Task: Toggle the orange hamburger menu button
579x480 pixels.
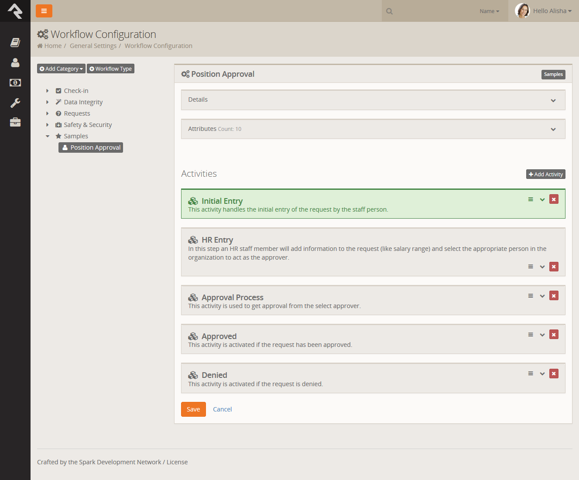Action: click(44, 11)
